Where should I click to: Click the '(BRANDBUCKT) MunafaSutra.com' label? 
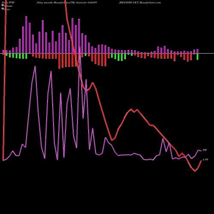(x=140, y=3)
